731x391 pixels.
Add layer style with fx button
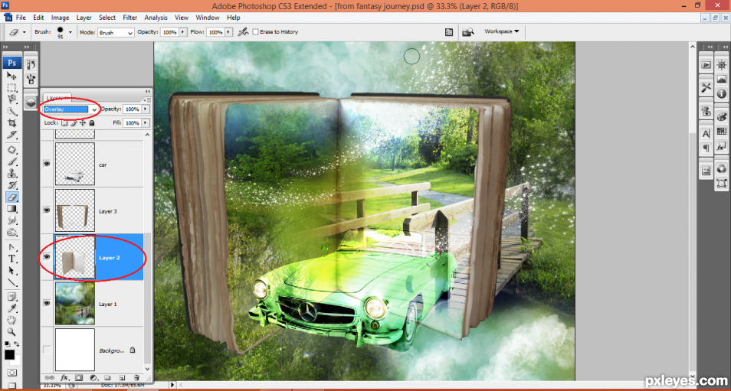[x=64, y=377]
